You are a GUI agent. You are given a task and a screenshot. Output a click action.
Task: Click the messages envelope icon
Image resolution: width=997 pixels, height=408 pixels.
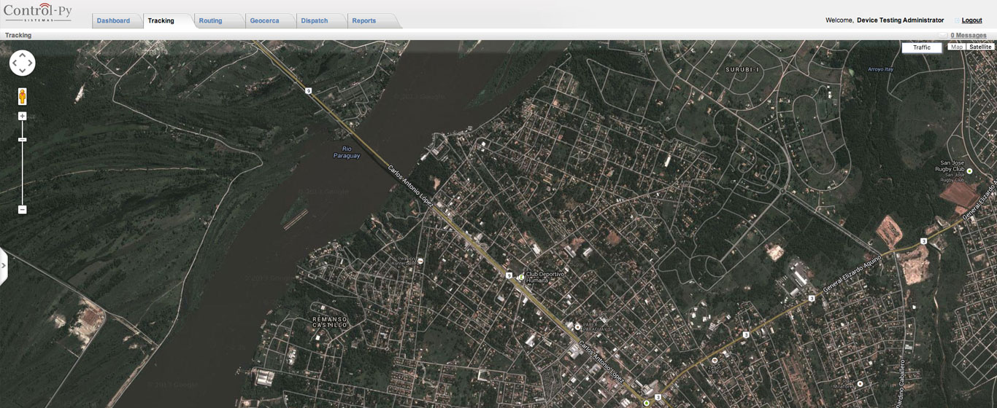pos(943,36)
